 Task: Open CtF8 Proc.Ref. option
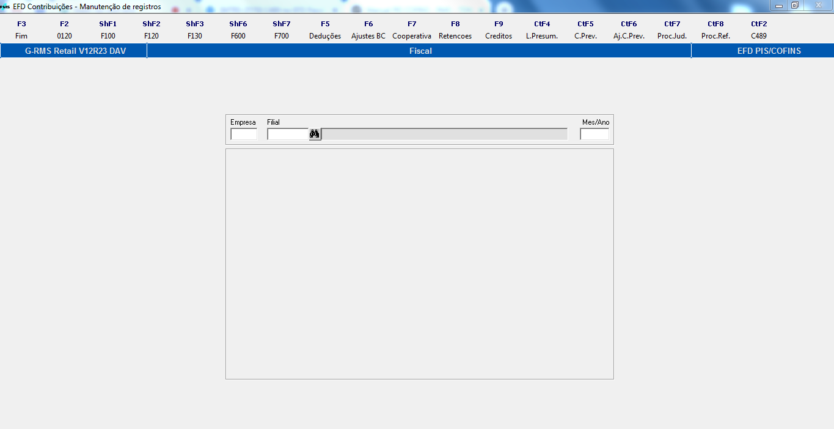coord(715,30)
